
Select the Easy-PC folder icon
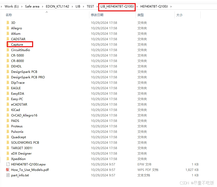(8, 99)
